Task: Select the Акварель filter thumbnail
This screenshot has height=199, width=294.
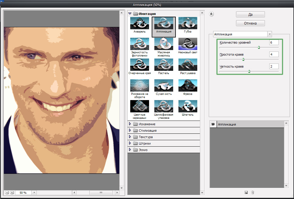Action: pyautogui.click(x=139, y=23)
